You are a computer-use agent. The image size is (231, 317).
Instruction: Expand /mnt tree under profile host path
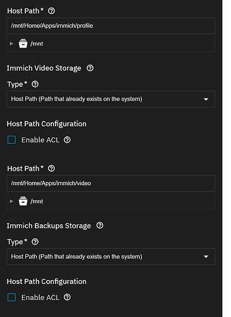(x=11, y=44)
